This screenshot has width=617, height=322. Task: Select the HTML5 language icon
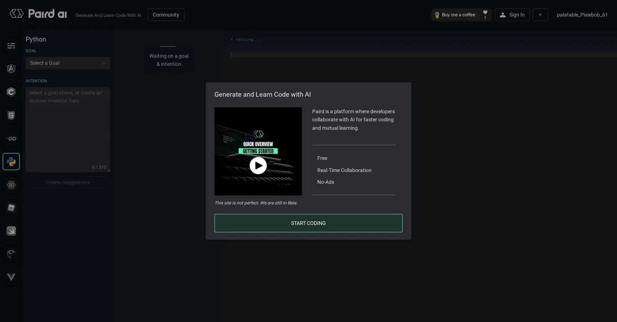(x=11, y=115)
